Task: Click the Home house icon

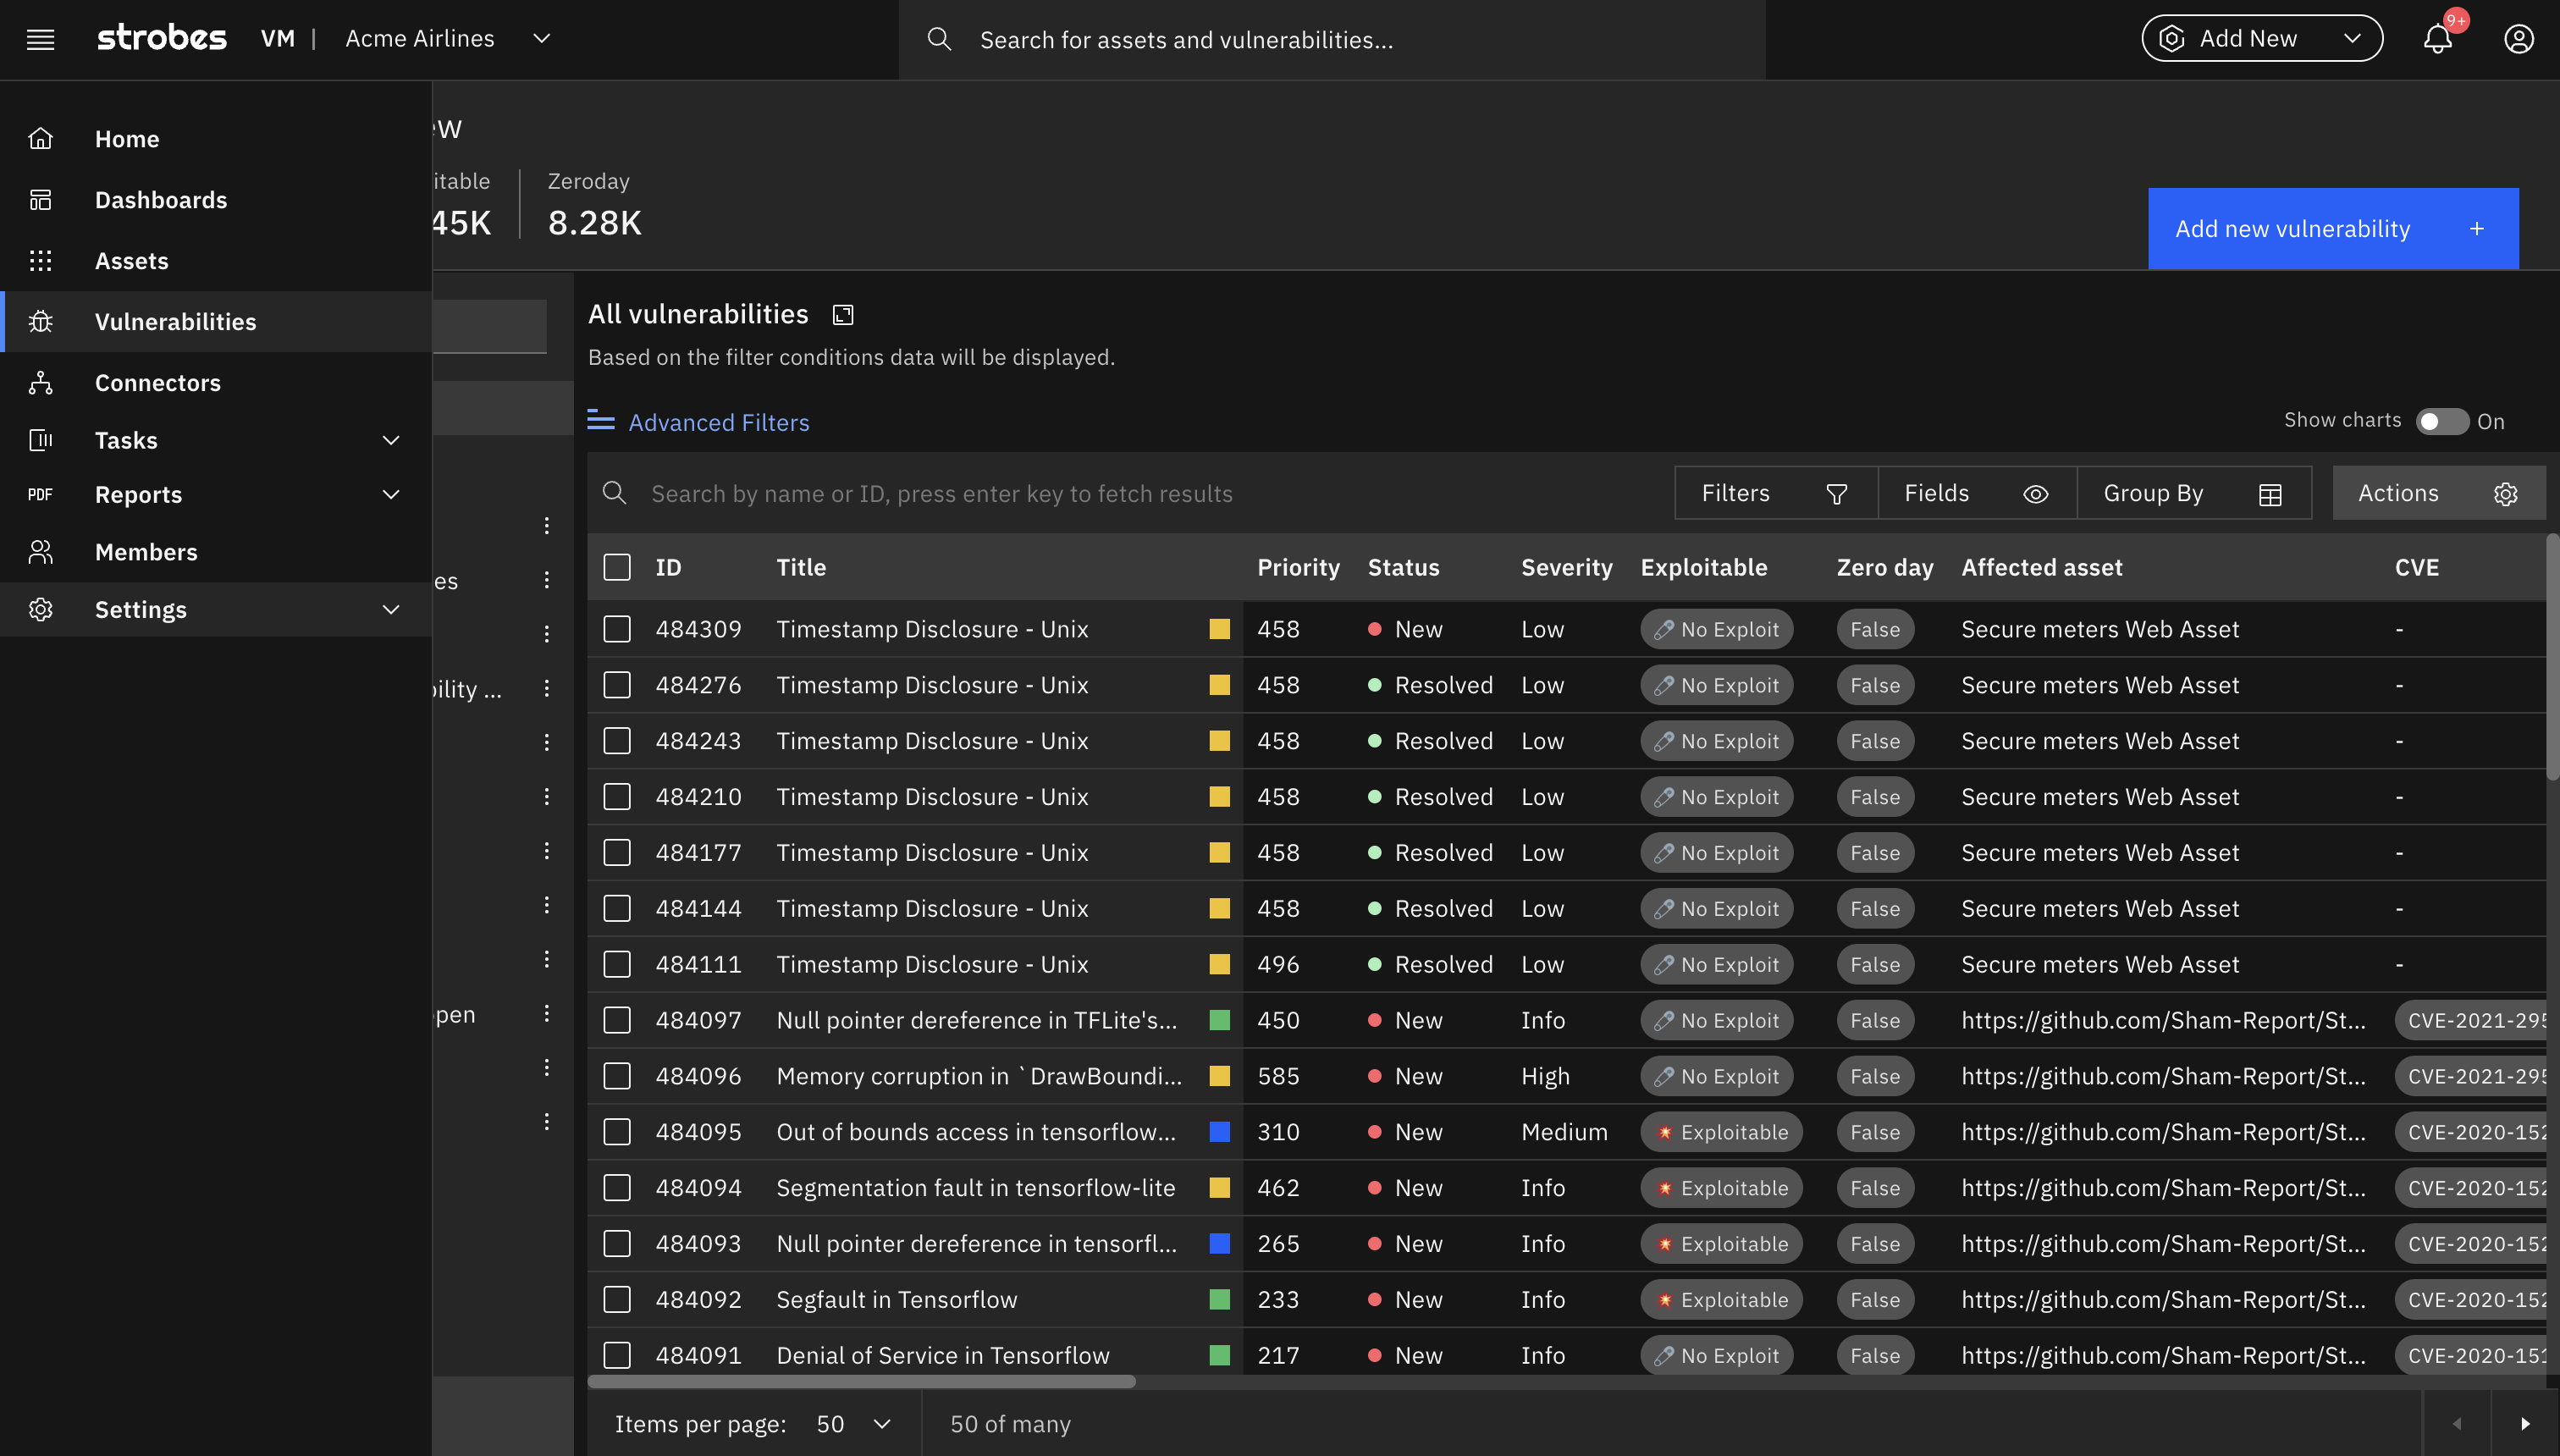Action: [40, 138]
